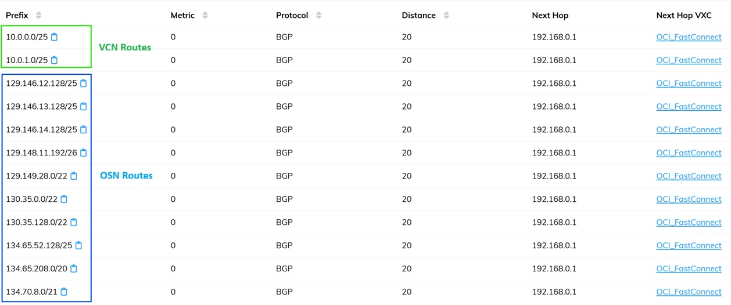Click clipboard icon beside 134.70.8.0/21
The width and height of the screenshot is (731, 305).
coord(64,292)
